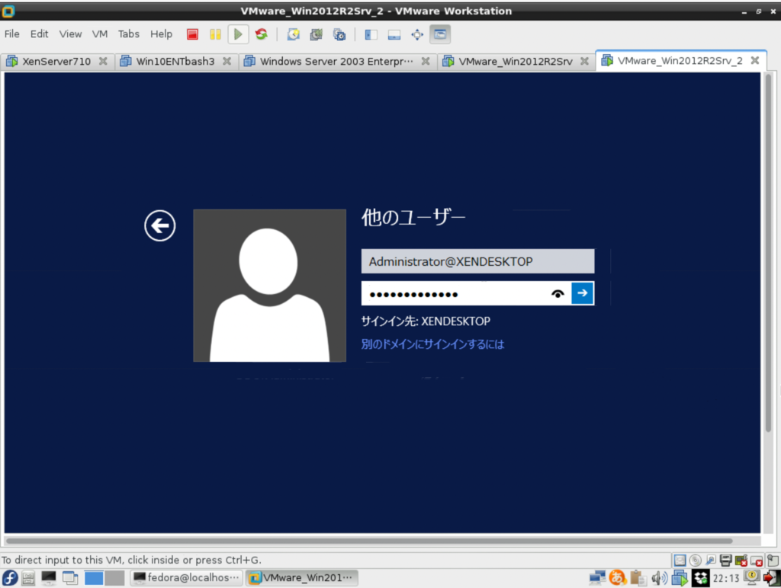Screen dimensions: 781x588
Task: Open the Tabs menu
Action: coord(128,34)
